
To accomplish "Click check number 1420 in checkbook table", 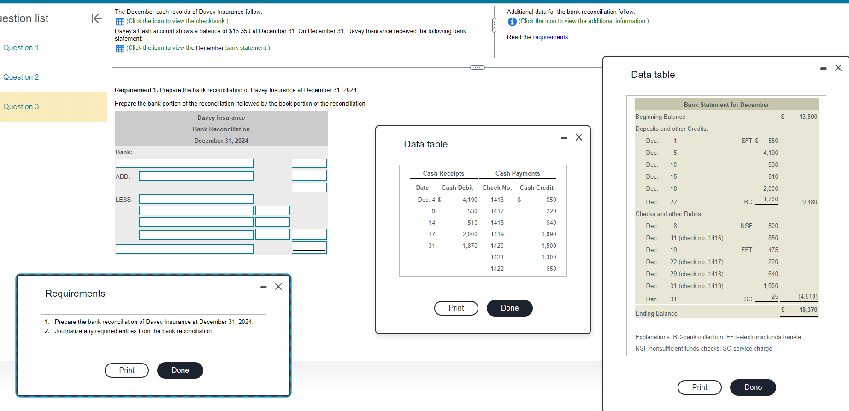I will (497, 246).
